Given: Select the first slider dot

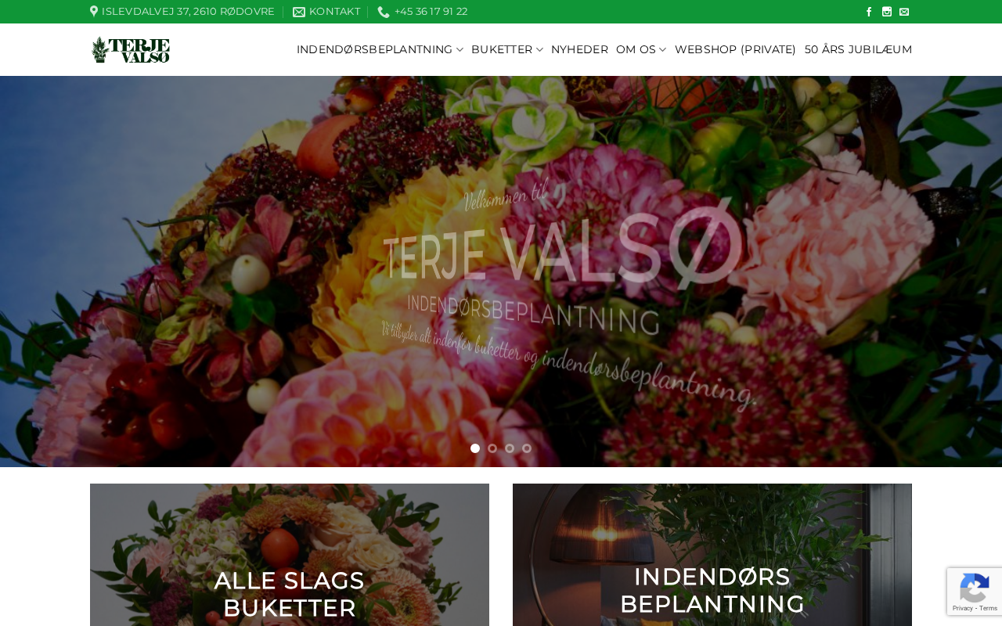Looking at the screenshot, I should pos(475,448).
